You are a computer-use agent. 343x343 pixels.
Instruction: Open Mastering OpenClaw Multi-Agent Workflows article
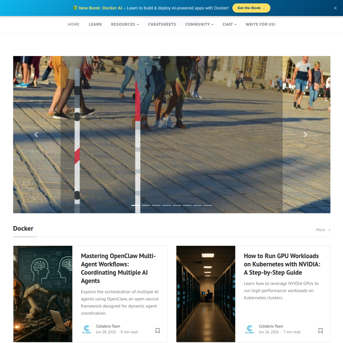119,268
